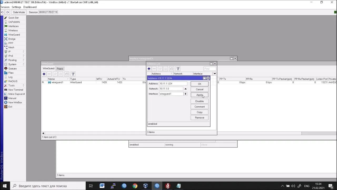Click the Network input field
337x190 pixels.
click(x=171, y=89)
